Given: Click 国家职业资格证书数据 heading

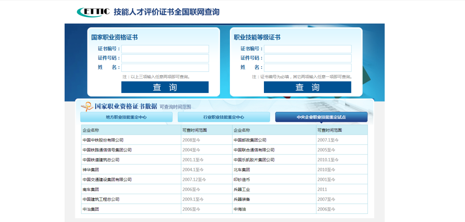Looking at the screenshot, I should (x=126, y=106).
